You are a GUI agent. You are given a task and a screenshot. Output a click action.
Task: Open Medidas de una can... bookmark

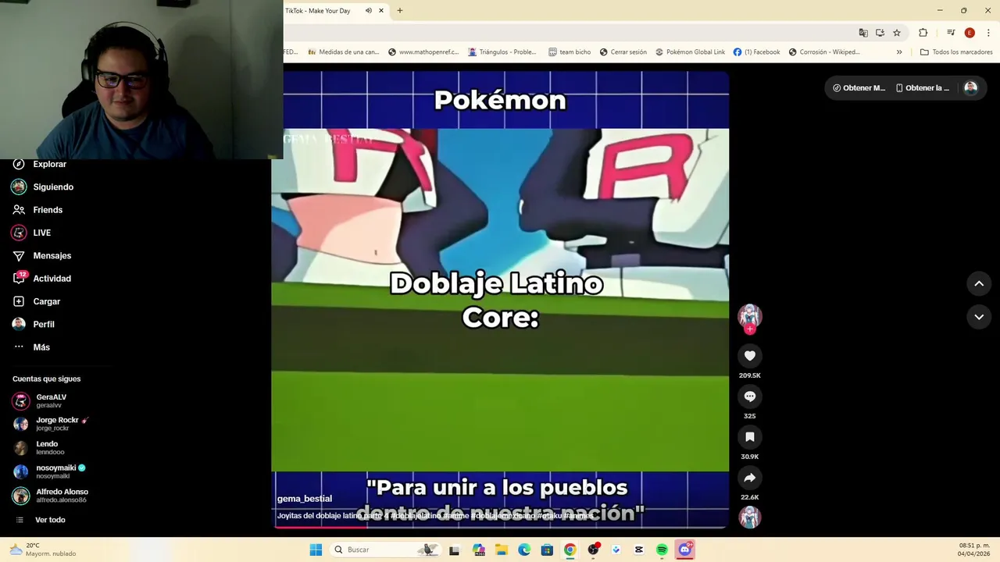(x=344, y=52)
